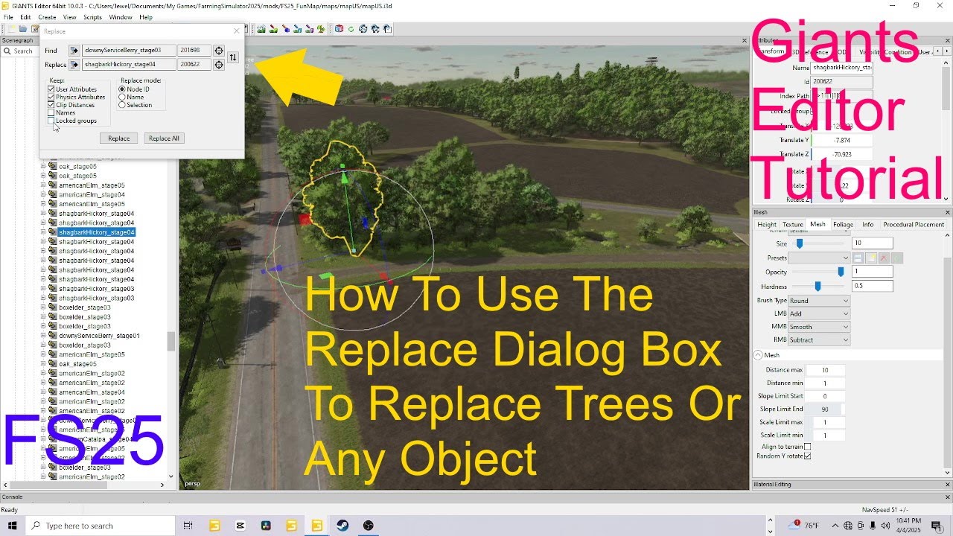Open the MMB Smooth dropdown
The width and height of the screenshot is (953, 536).
819,327
